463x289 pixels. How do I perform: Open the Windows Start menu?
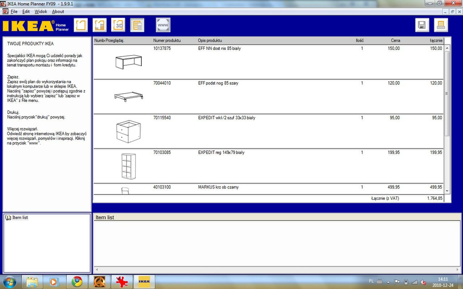tap(10, 281)
